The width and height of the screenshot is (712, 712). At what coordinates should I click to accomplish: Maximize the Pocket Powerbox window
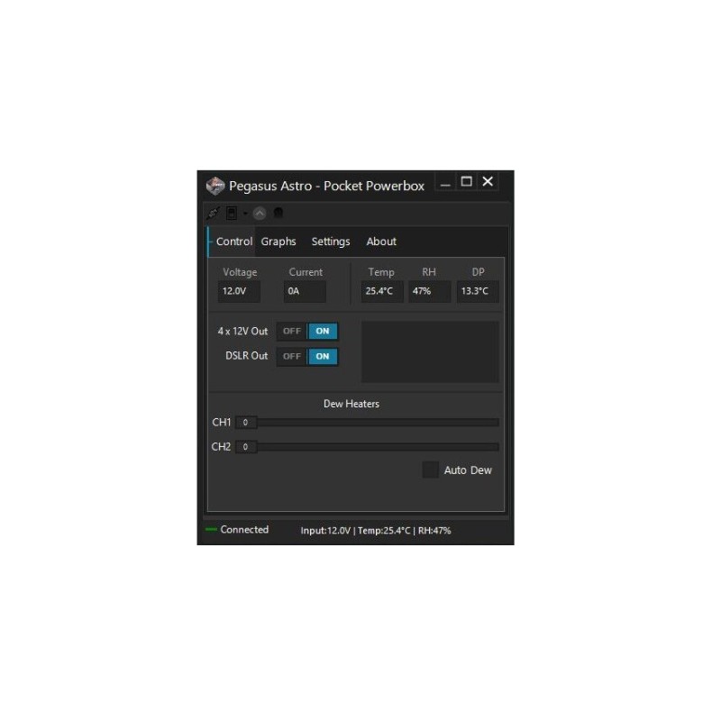pos(466,182)
